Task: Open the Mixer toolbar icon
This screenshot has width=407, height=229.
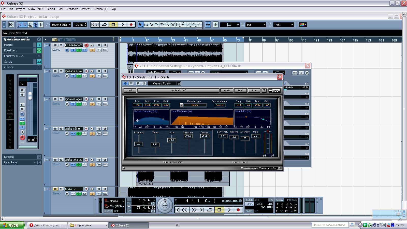Action: (41, 25)
